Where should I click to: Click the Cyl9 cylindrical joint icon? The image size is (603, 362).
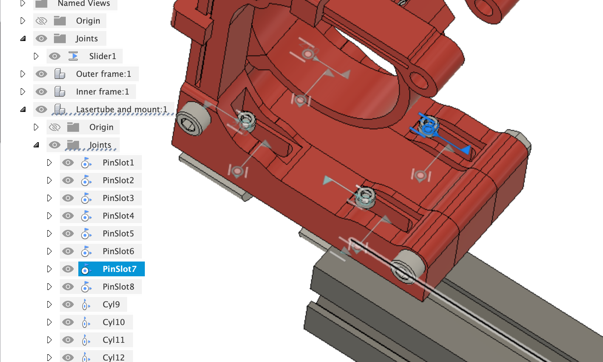(x=86, y=304)
